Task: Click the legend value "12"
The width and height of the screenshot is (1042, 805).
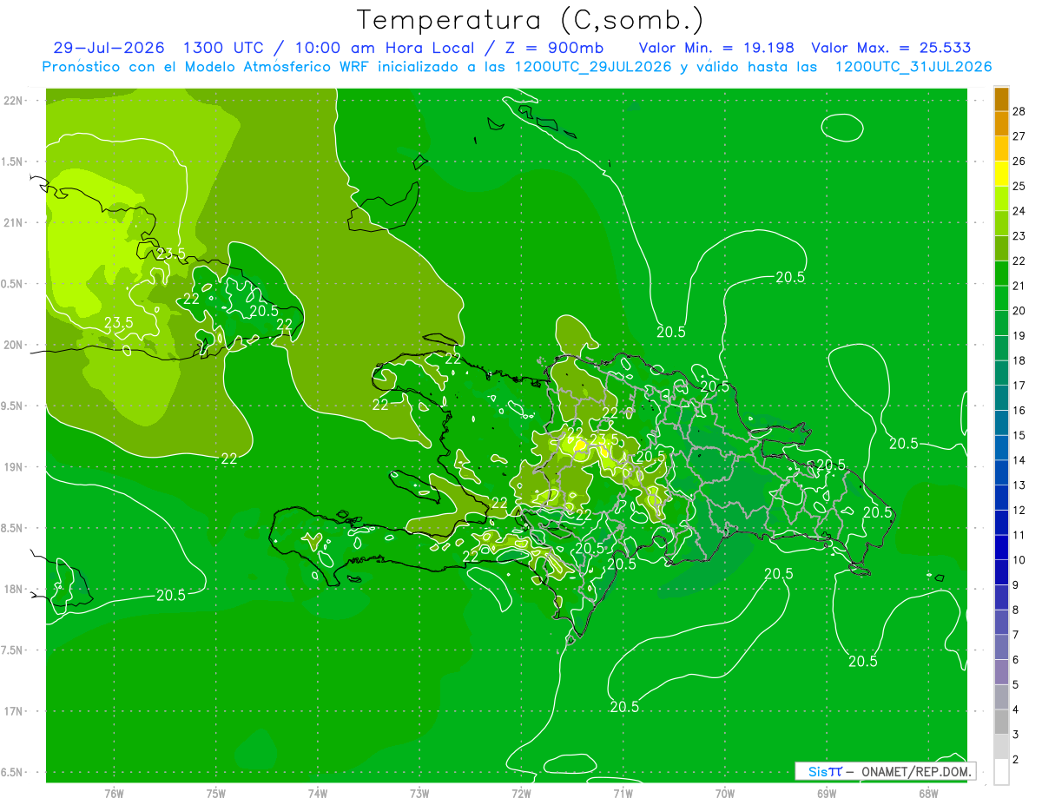Action: coord(1019,511)
